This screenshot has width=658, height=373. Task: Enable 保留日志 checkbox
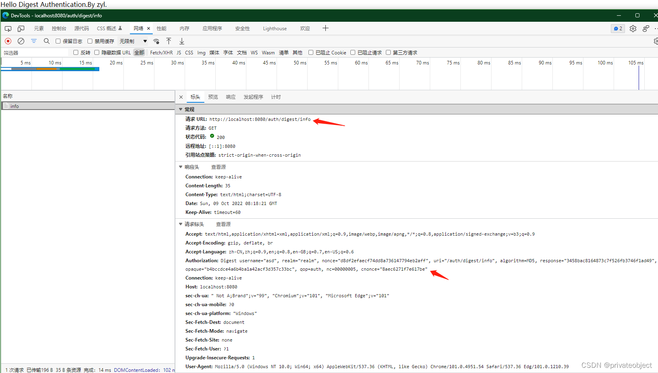tap(58, 41)
